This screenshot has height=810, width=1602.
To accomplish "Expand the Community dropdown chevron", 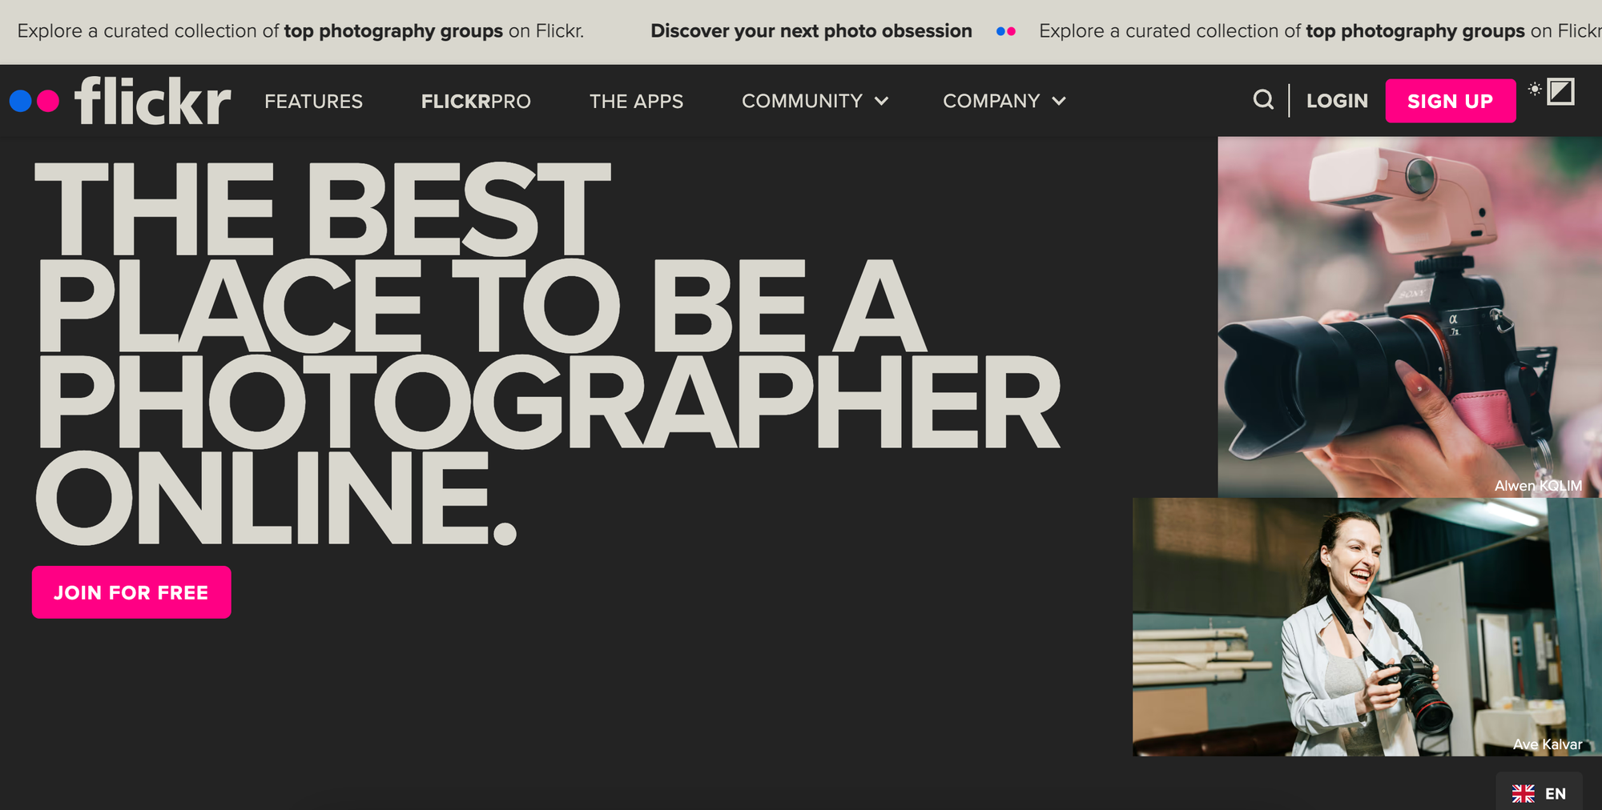I will pos(882,102).
